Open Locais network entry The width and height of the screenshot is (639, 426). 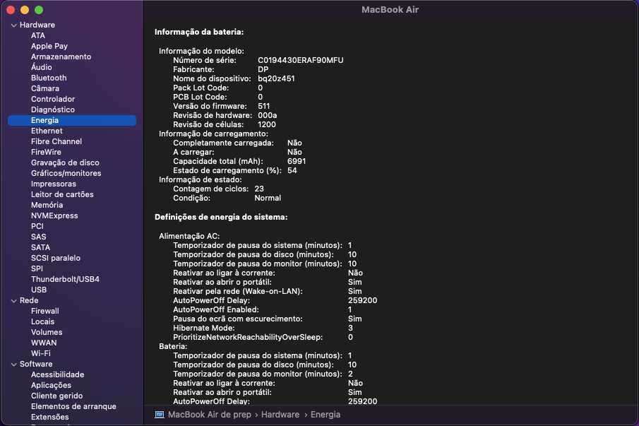pos(43,321)
